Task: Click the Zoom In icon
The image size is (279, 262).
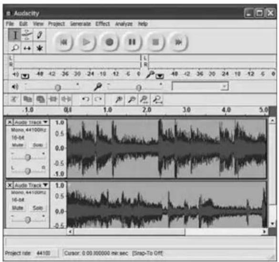Action: pyautogui.click(x=119, y=99)
